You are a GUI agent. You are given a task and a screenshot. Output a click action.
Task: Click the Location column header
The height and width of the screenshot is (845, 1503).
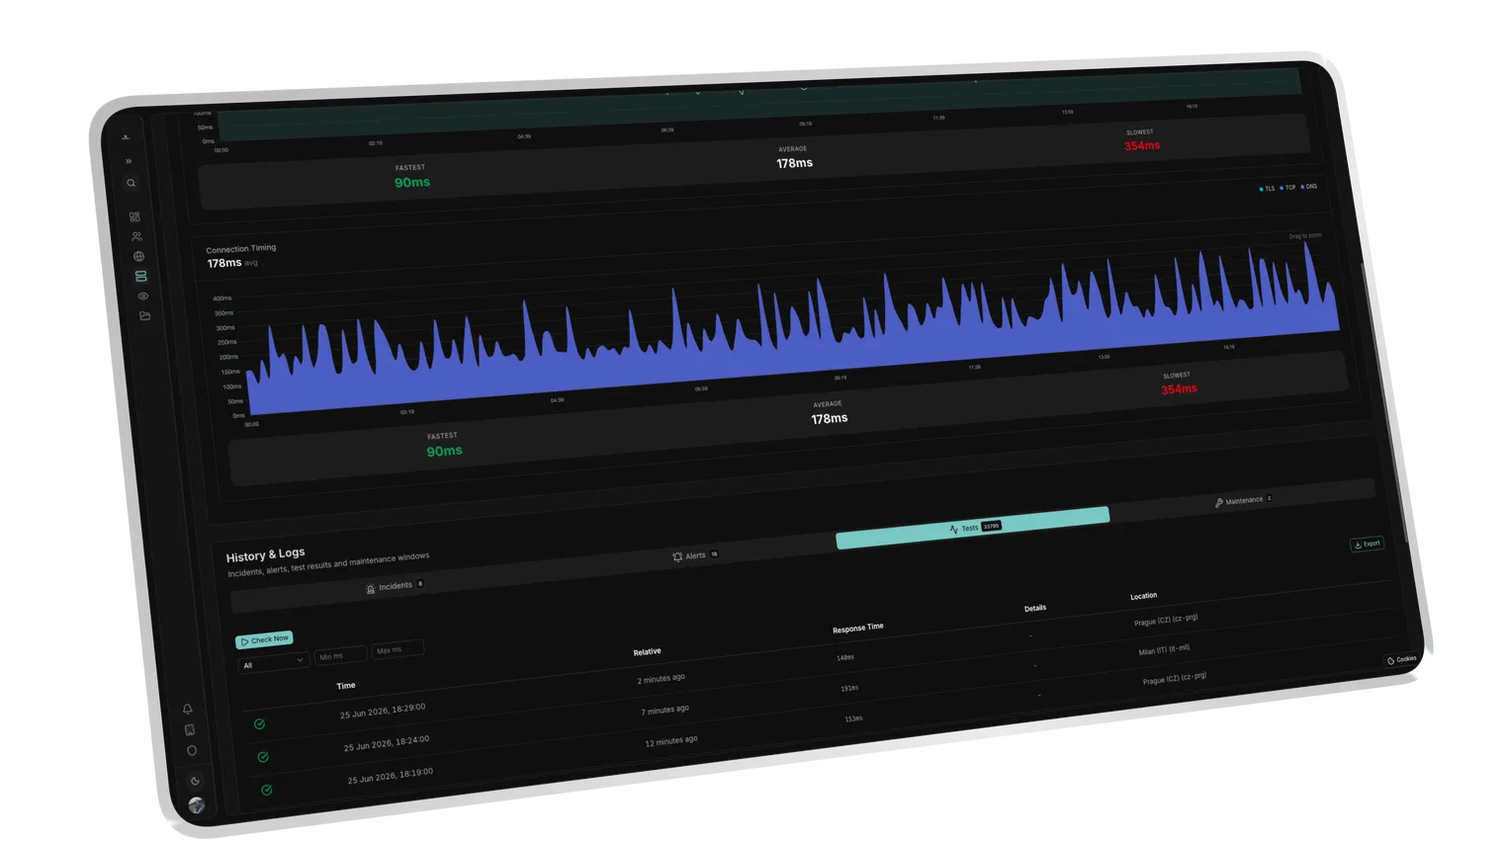1144,596
